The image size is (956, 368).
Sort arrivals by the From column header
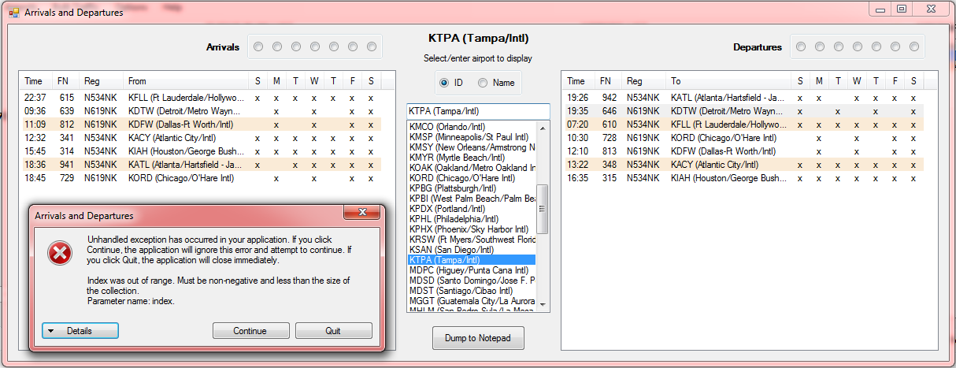click(x=185, y=81)
